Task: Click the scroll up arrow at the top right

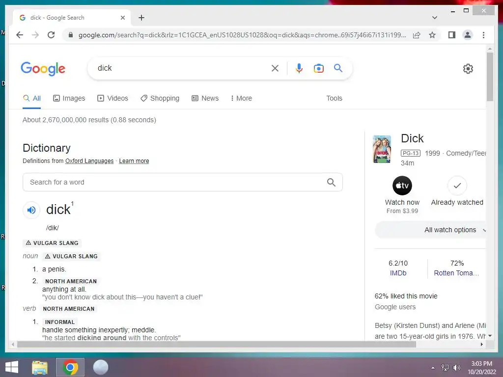Action: click(490, 49)
